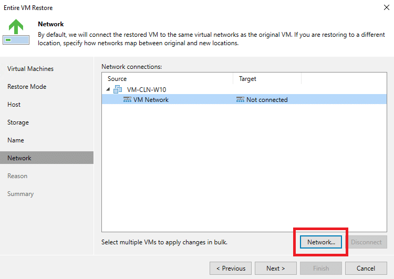Click the Not connected target network icon

(x=240, y=99)
